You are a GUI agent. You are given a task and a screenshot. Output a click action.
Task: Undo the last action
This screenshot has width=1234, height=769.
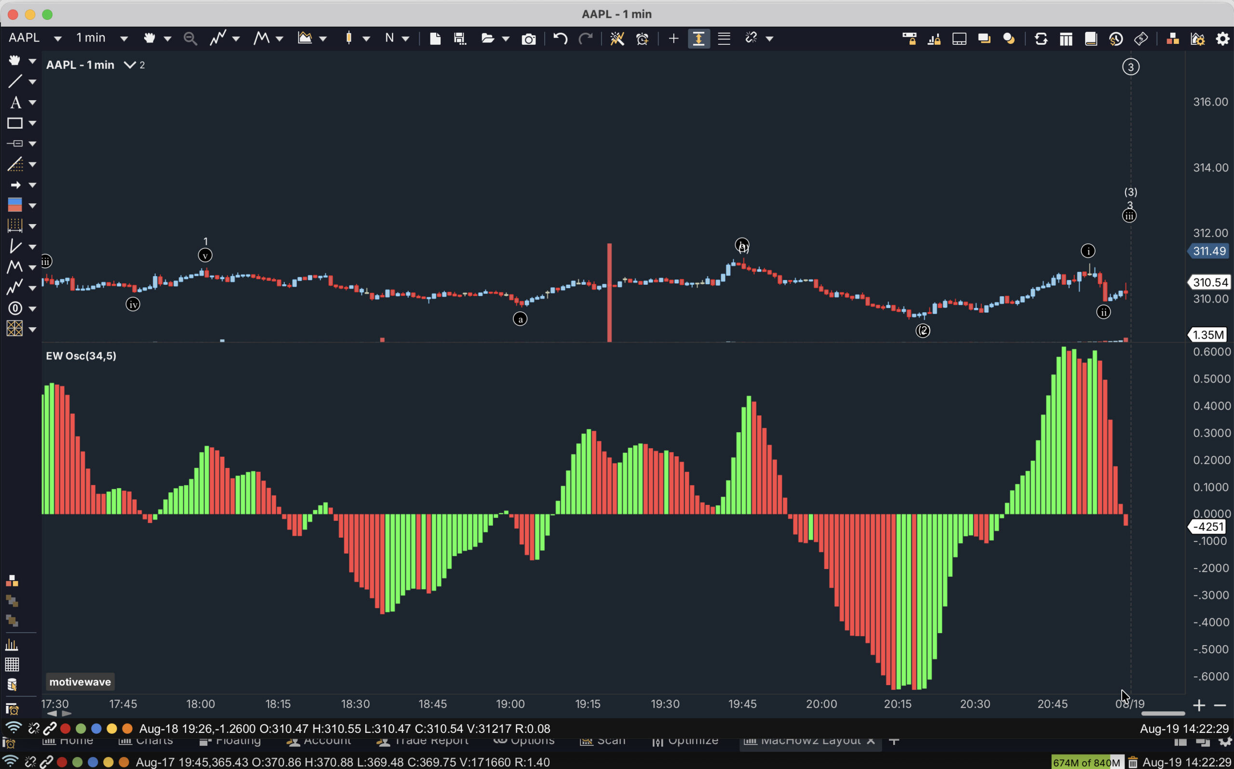pyautogui.click(x=560, y=39)
